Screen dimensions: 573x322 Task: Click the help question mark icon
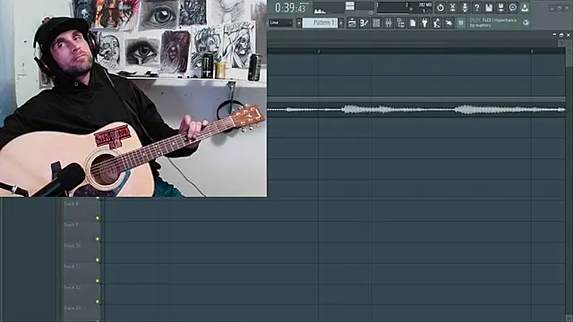pyautogui.click(x=476, y=7)
